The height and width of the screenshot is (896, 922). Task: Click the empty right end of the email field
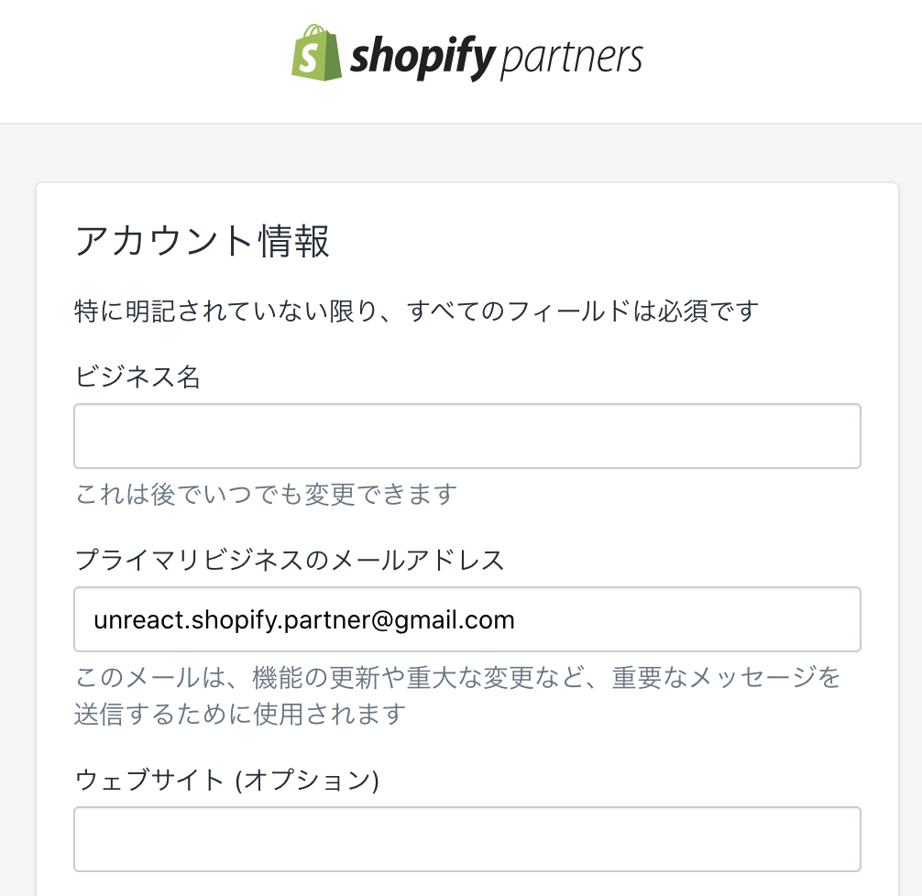click(733, 619)
